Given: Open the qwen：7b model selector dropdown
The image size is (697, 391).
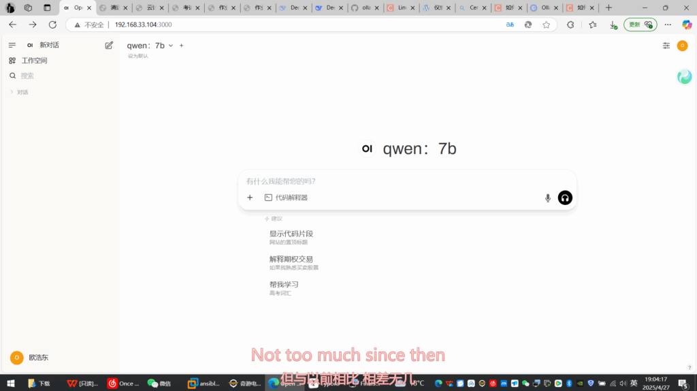Looking at the screenshot, I should click(150, 46).
